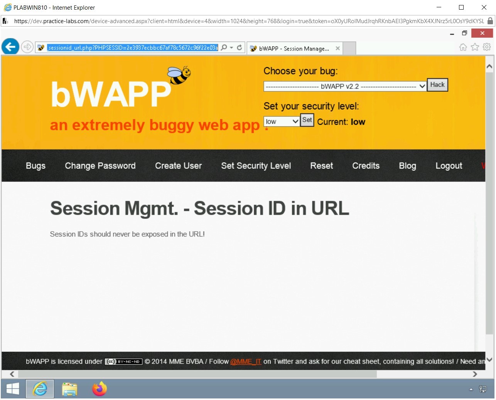This screenshot has height=400, width=496.
Task: Follow the @MME_IT Twitter link
Action: (246, 361)
